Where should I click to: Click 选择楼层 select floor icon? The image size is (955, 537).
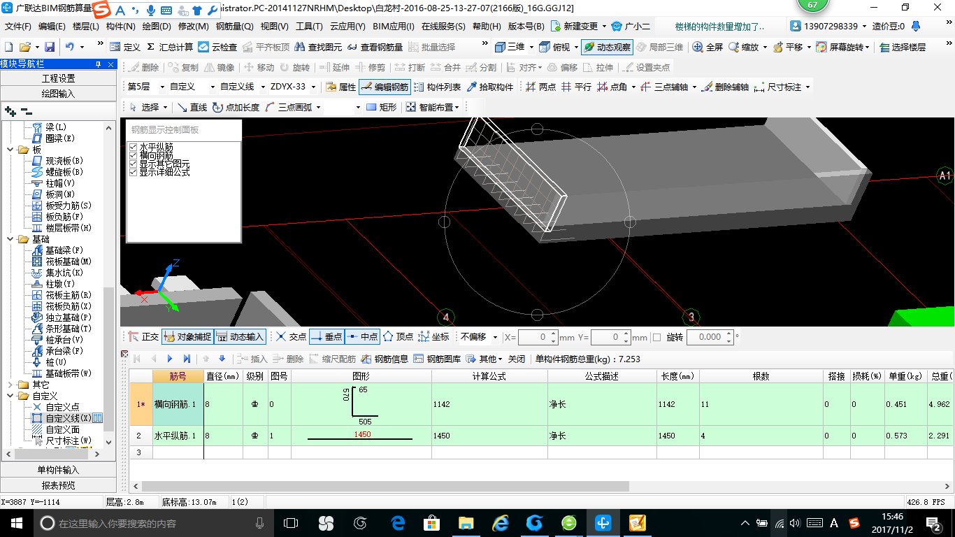coord(903,47)
